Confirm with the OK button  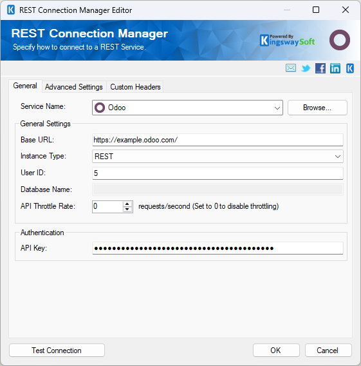pyautogui.click(x=276, y=351)
